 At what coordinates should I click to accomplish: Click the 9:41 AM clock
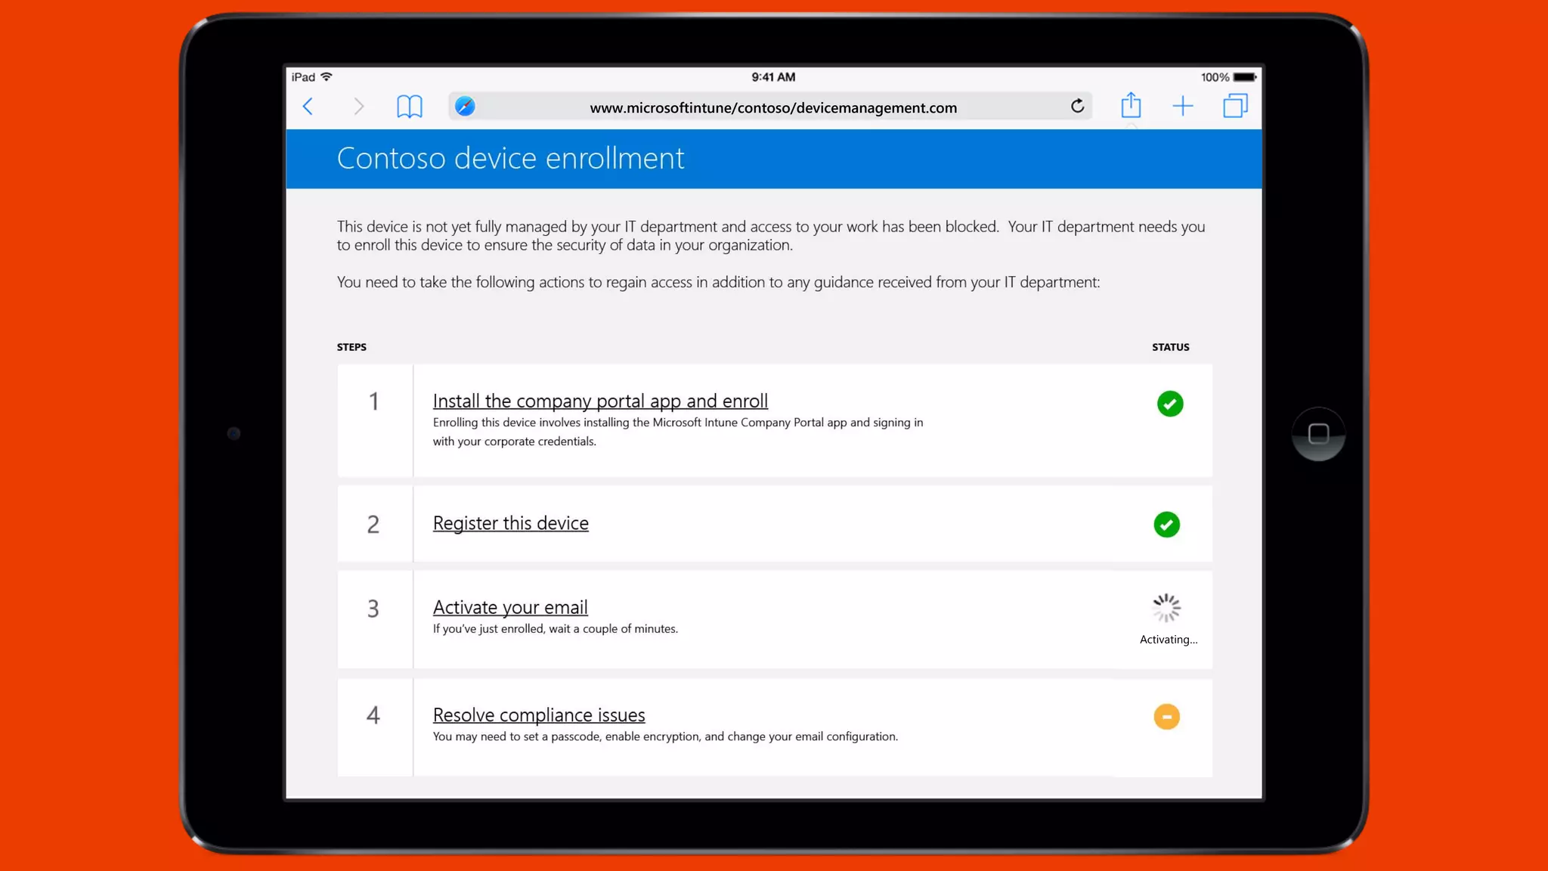point(773,77)
